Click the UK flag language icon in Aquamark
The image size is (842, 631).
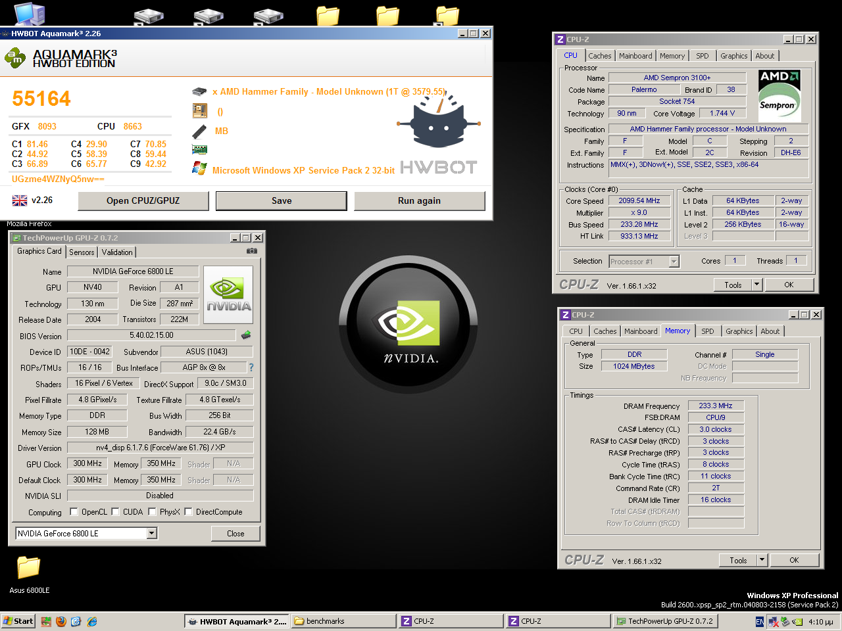20,200
